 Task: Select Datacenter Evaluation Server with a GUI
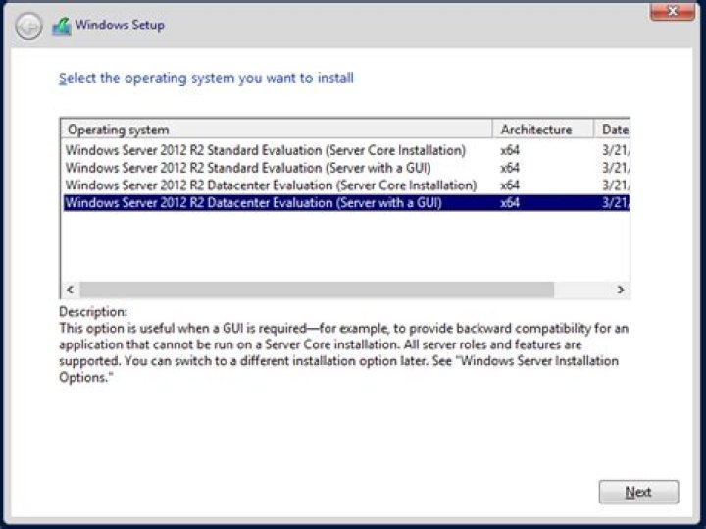click(346, 203)
